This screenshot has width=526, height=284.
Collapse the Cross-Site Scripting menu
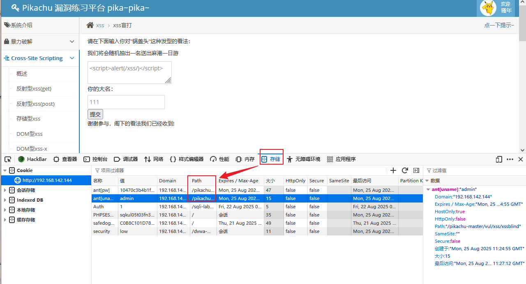click(x=39, y=58)
